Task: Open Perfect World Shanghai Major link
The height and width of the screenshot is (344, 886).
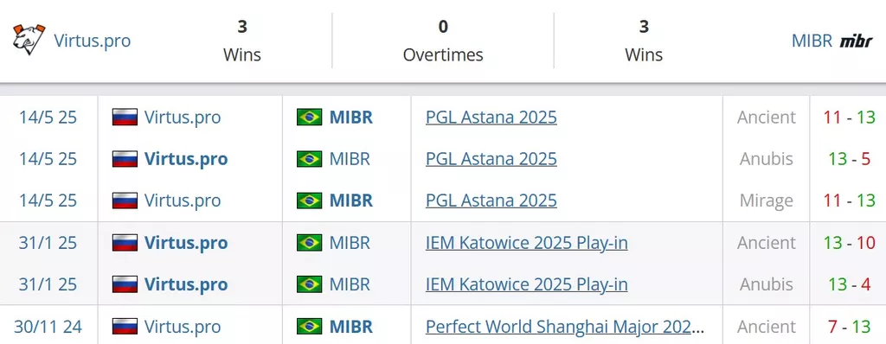Action: tap(565, 326)
